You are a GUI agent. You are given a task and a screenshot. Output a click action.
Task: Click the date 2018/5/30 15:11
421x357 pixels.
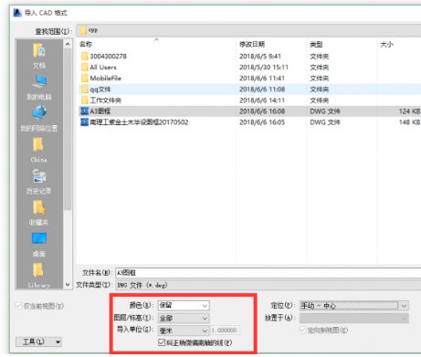click(x=264, y=68)
